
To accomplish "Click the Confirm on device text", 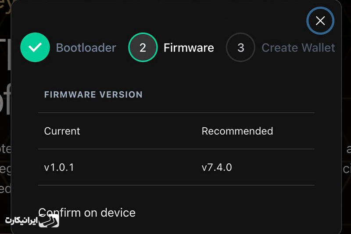I will [87, 212].
